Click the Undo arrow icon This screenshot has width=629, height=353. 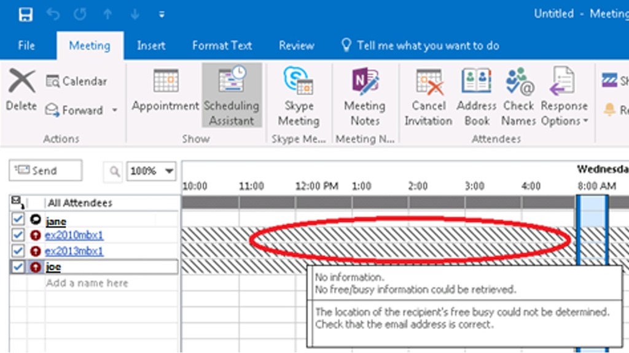click(53, 15)
